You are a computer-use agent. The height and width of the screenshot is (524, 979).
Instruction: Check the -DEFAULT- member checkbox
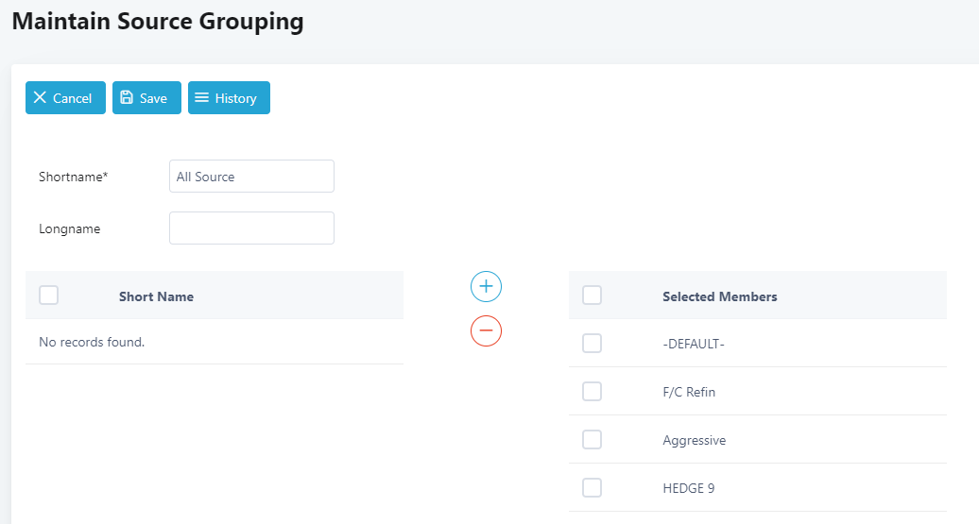[x=592, y=344]
